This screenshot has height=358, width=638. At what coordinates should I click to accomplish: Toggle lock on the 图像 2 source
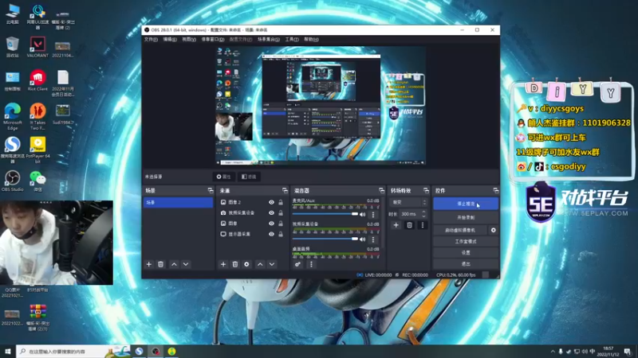(281, 202)
